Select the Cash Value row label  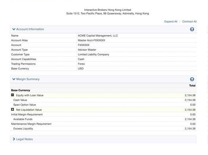point(20,100)
